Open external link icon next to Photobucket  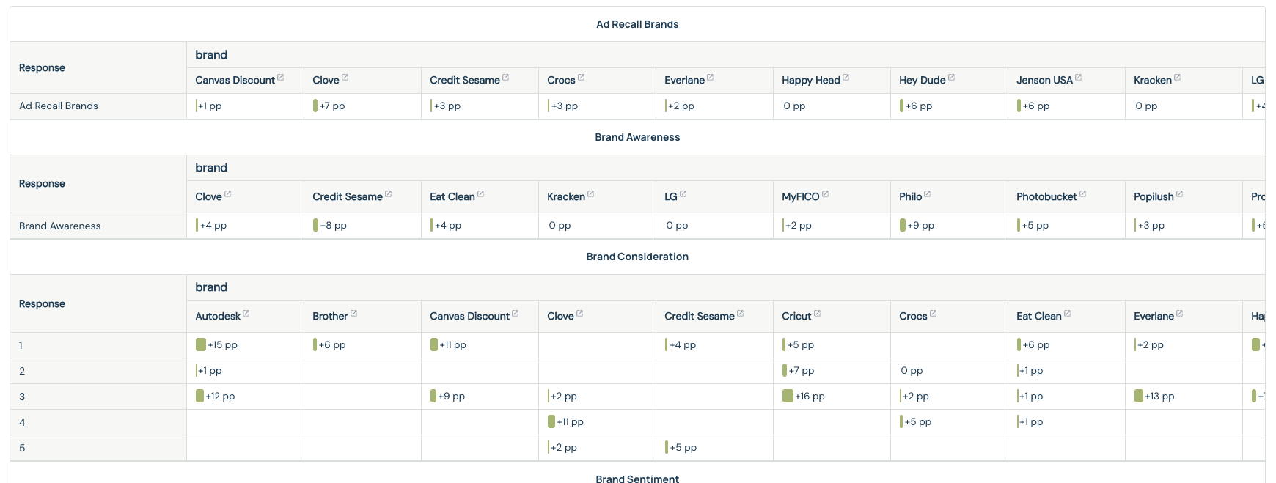pyautogui.click(x=1082, y=193)
